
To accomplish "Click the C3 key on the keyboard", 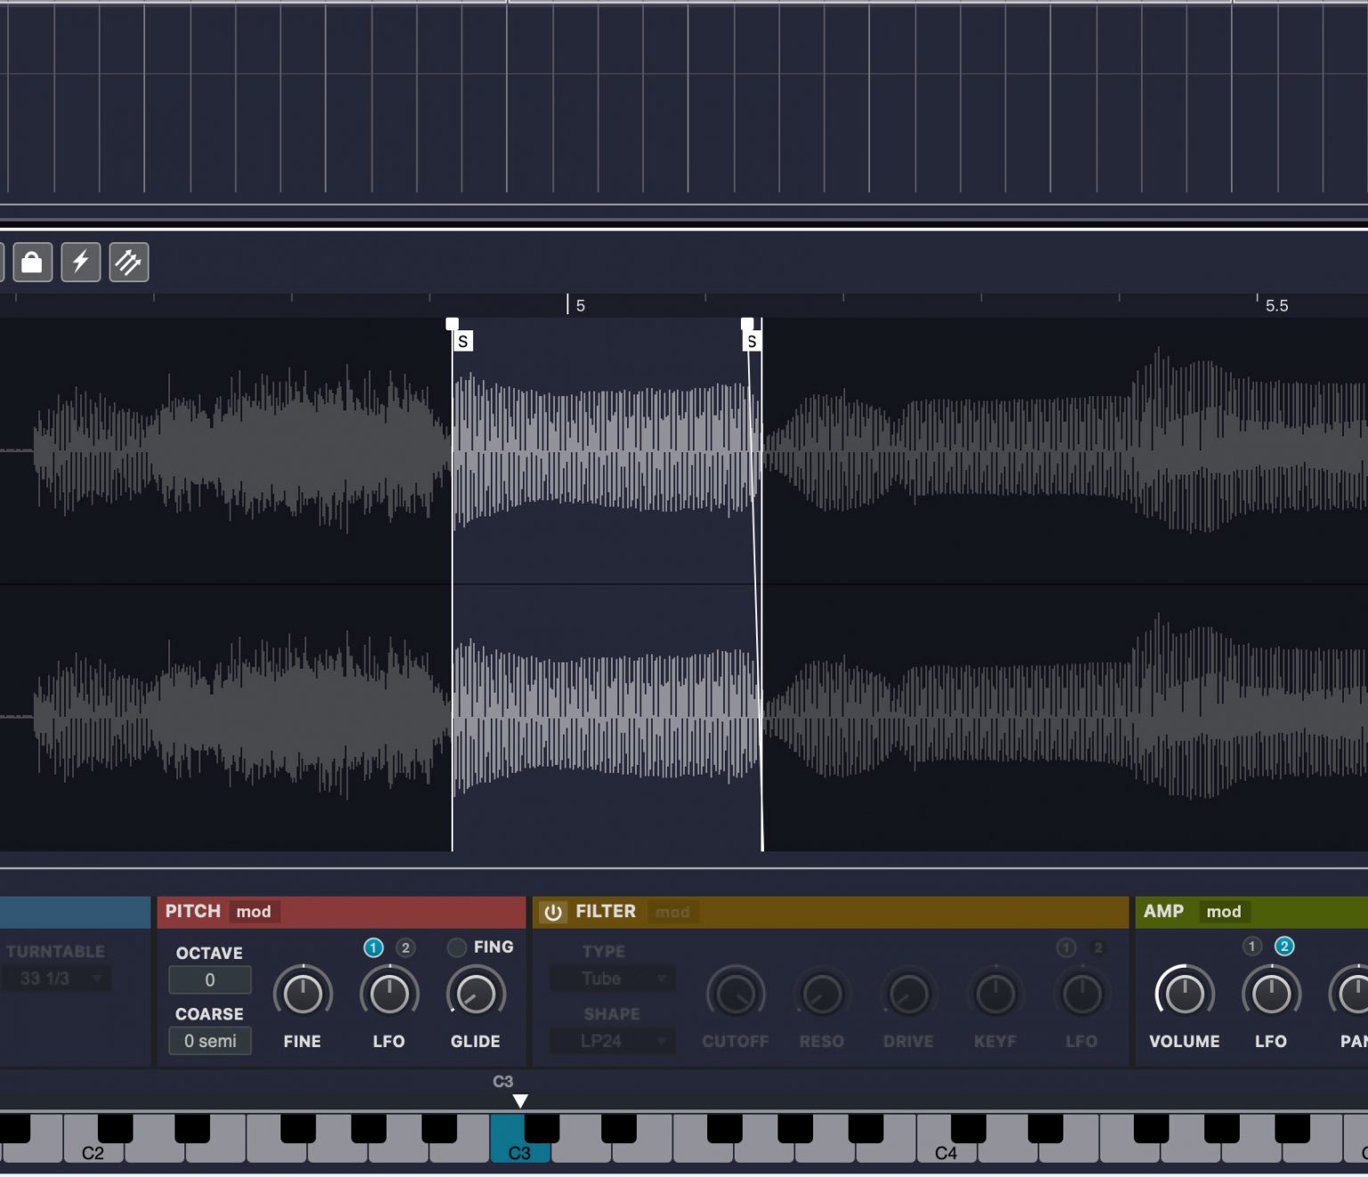I will [520, 1151].
